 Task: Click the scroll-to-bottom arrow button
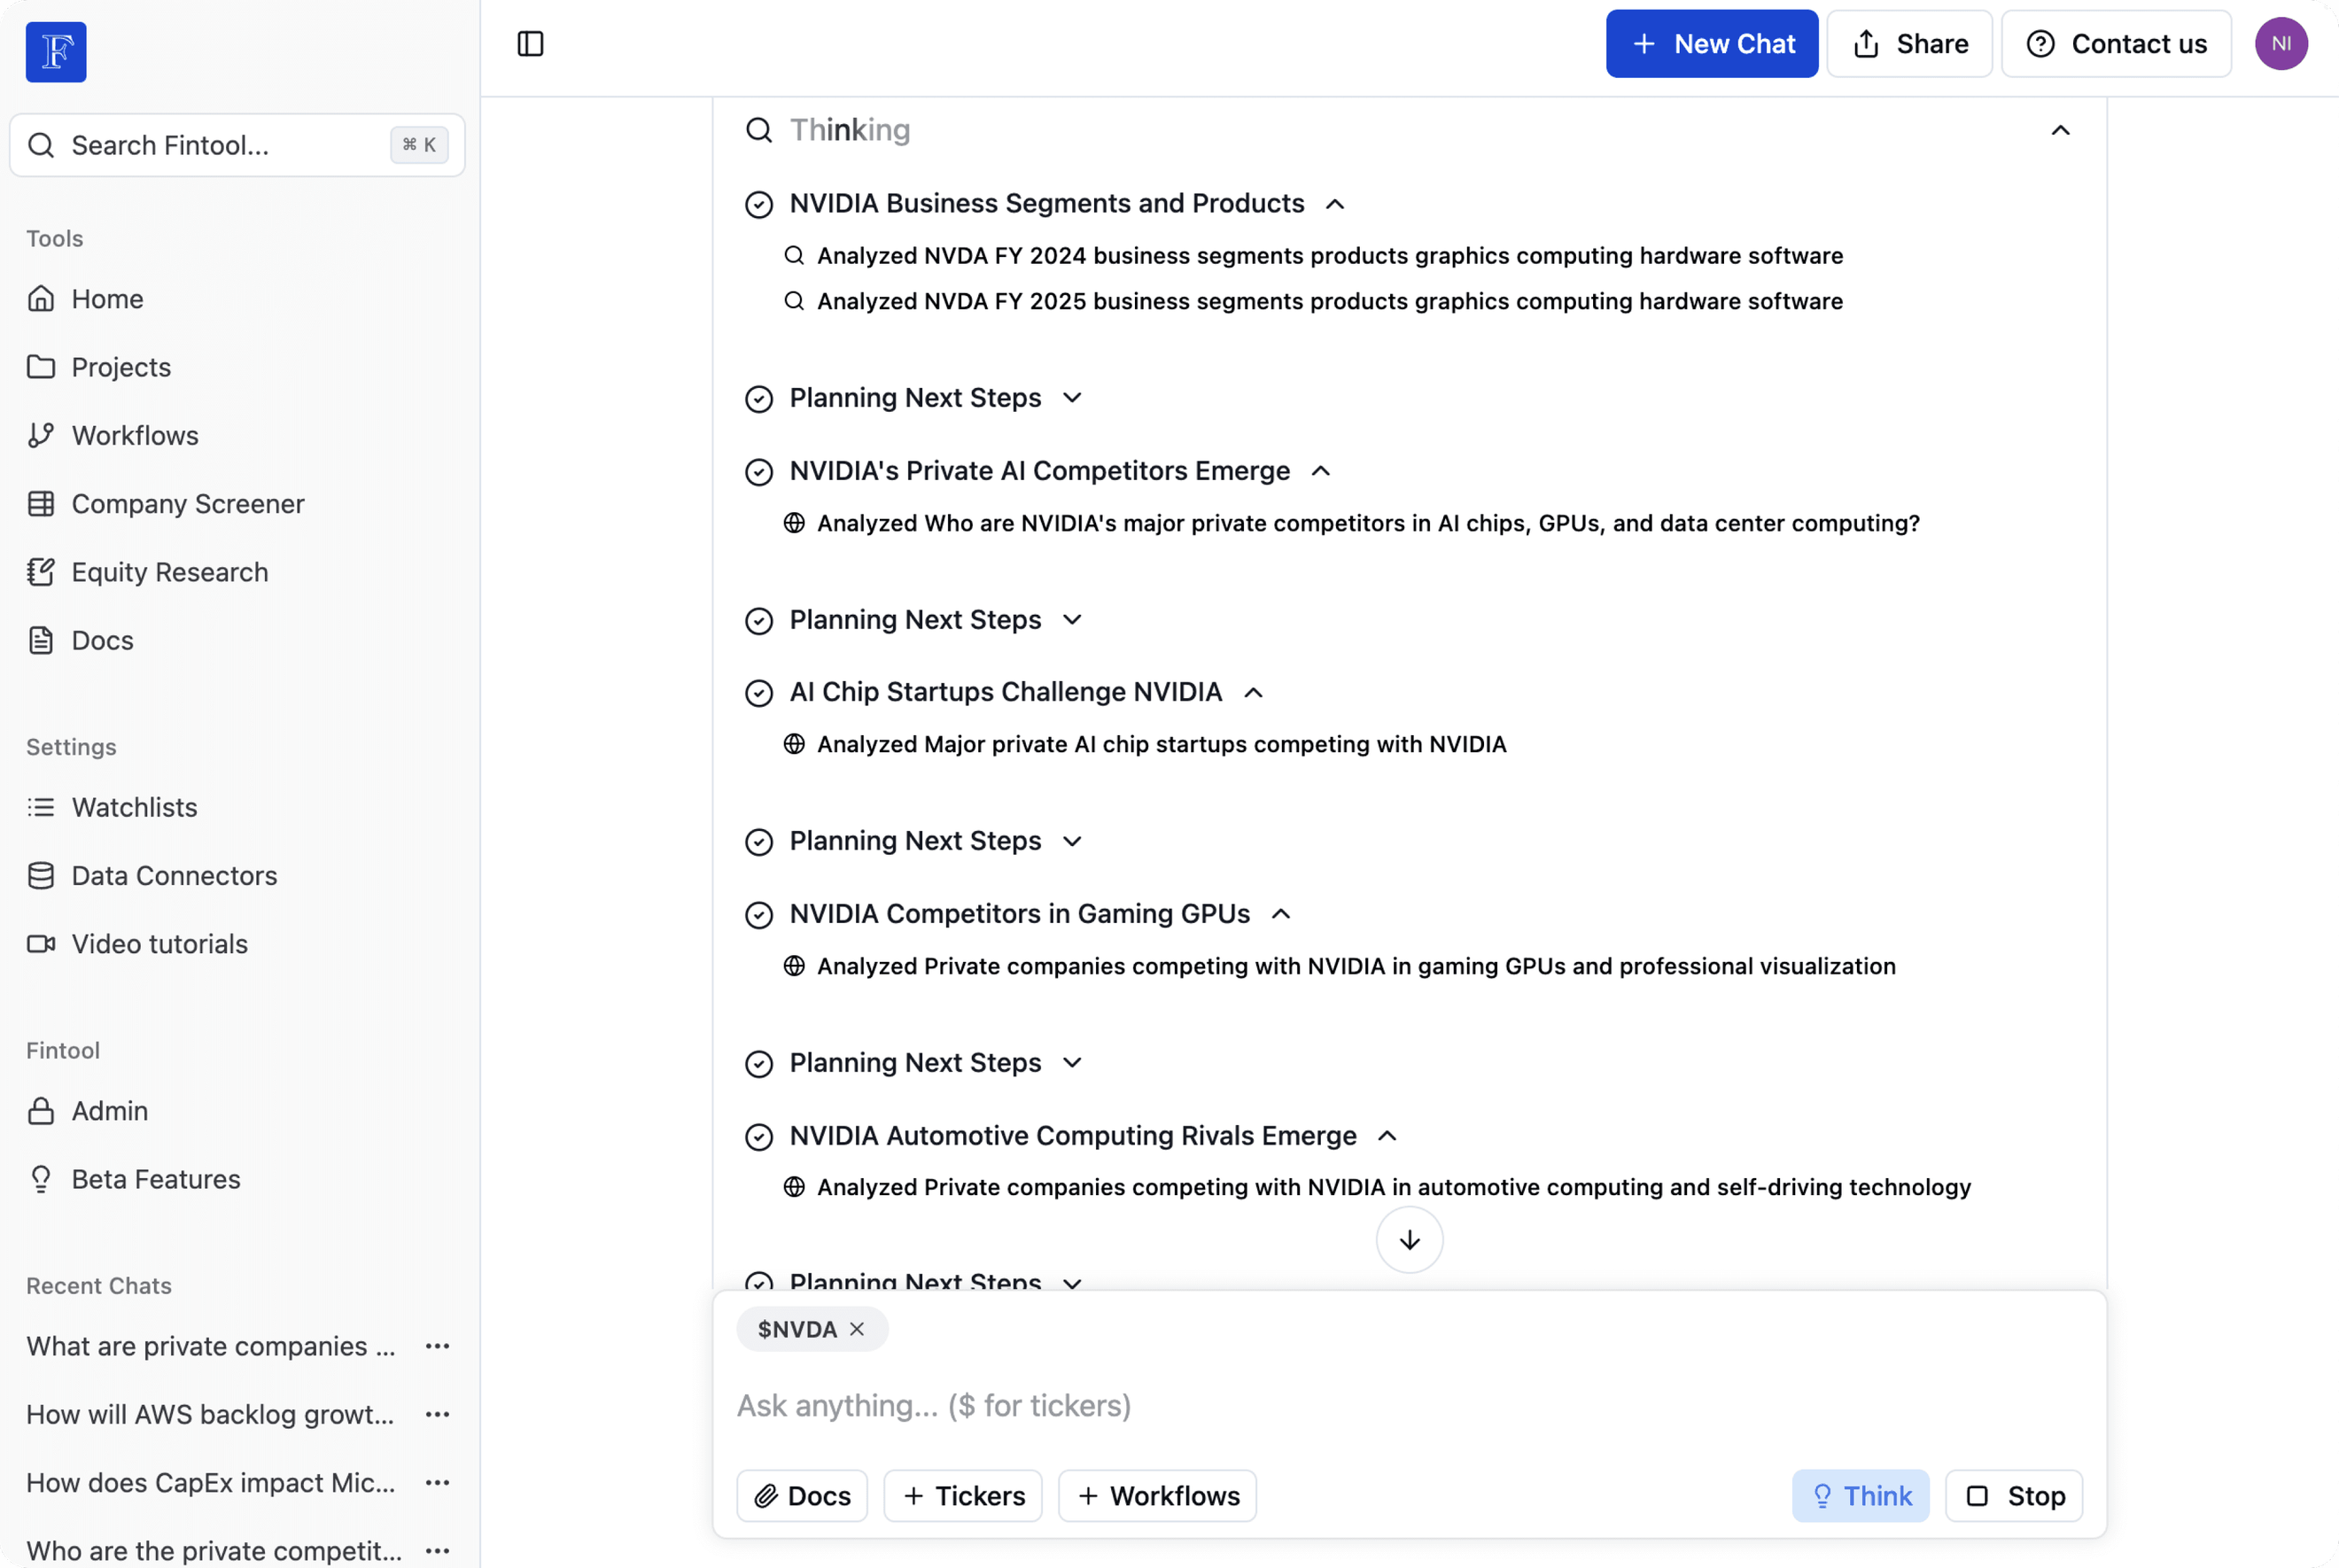point(1409,1240)
